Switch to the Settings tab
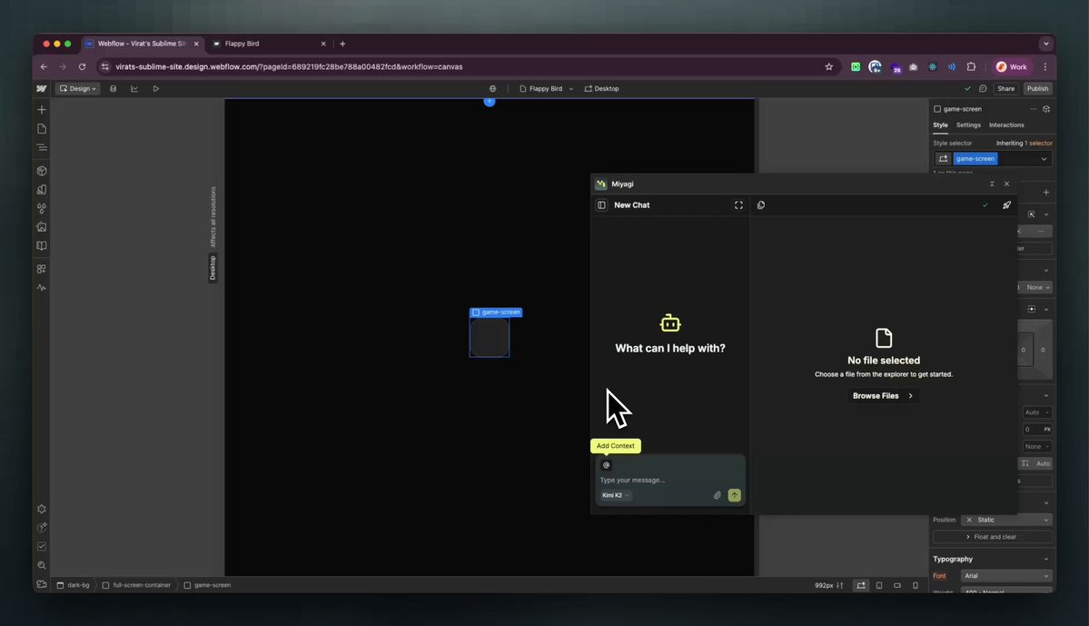 point(968,125)
